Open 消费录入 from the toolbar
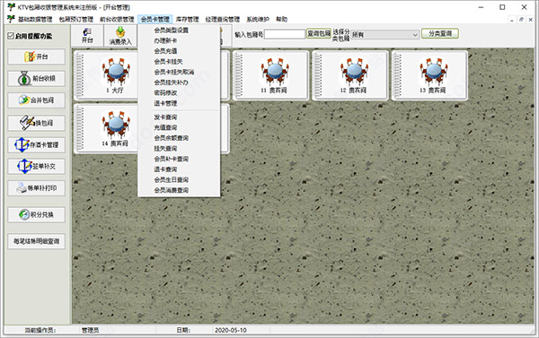Screen dimensions: 539x338 click(120, 35)
